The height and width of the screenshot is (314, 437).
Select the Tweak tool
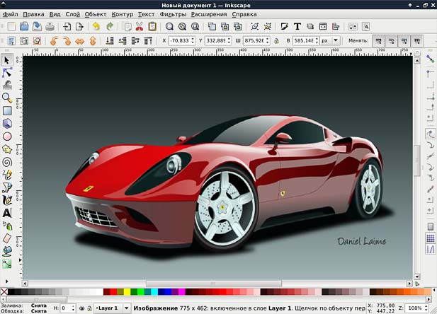click(7, 85)
